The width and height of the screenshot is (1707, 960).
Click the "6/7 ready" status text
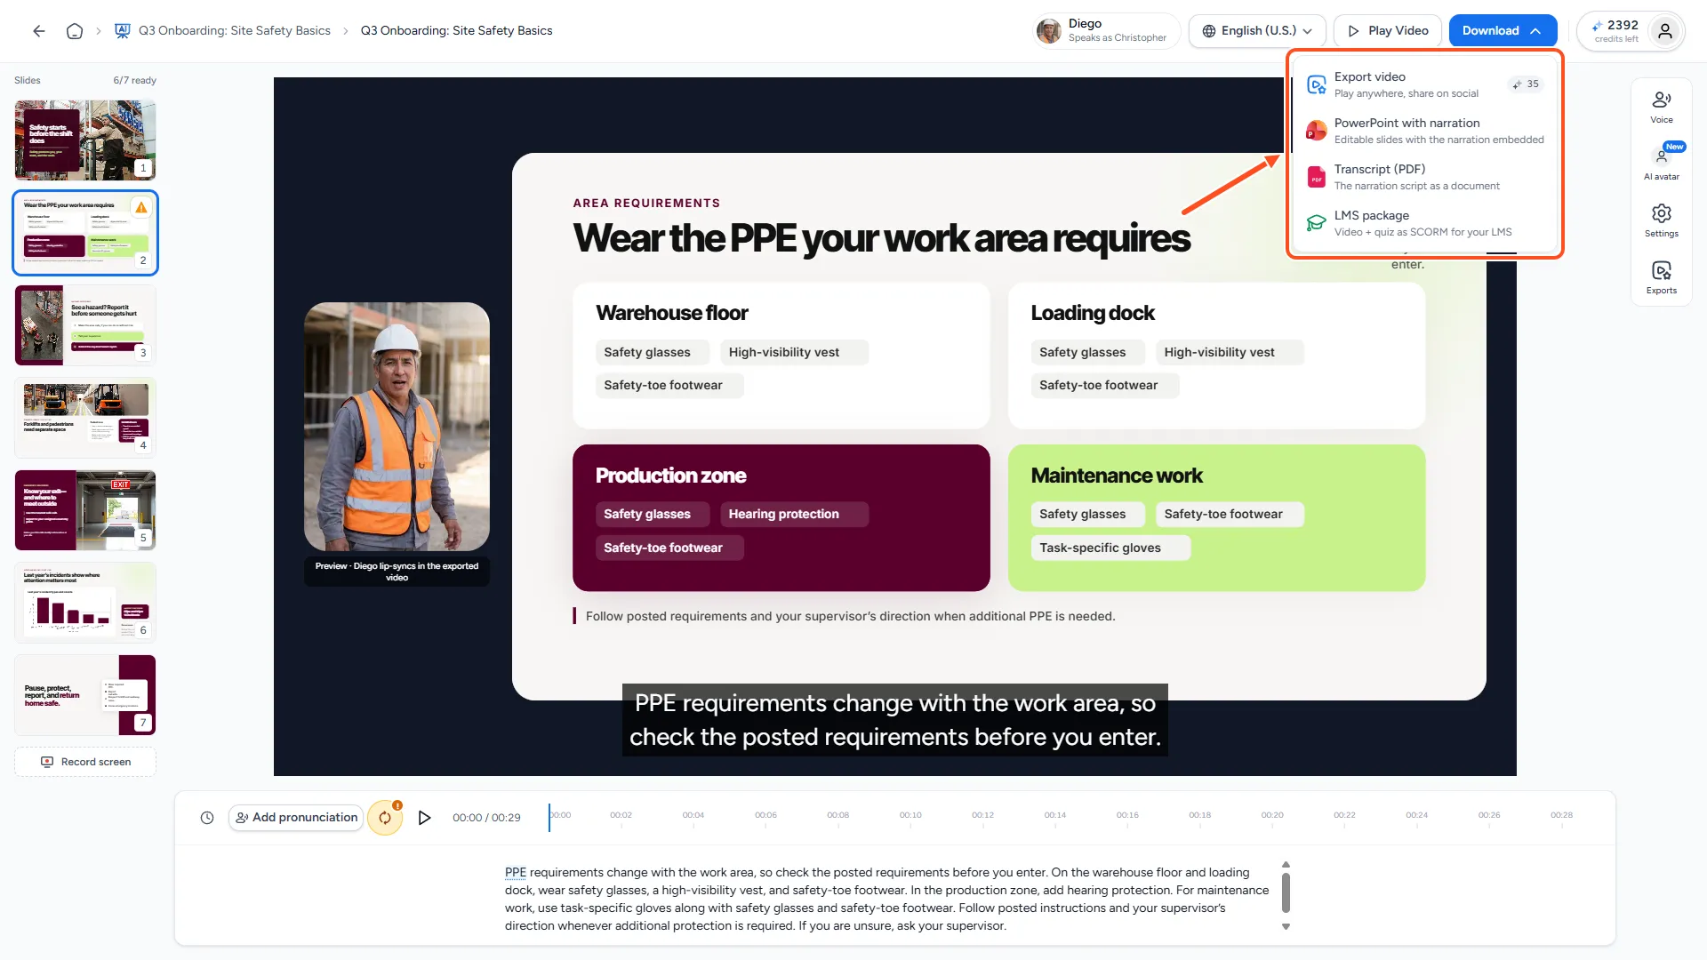tap(134, 80)
